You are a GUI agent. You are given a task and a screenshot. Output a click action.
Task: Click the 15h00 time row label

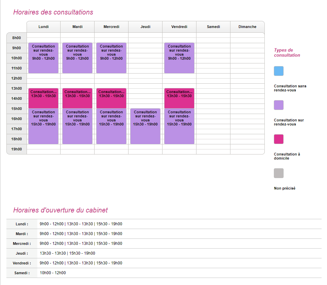tap(17, 109)
